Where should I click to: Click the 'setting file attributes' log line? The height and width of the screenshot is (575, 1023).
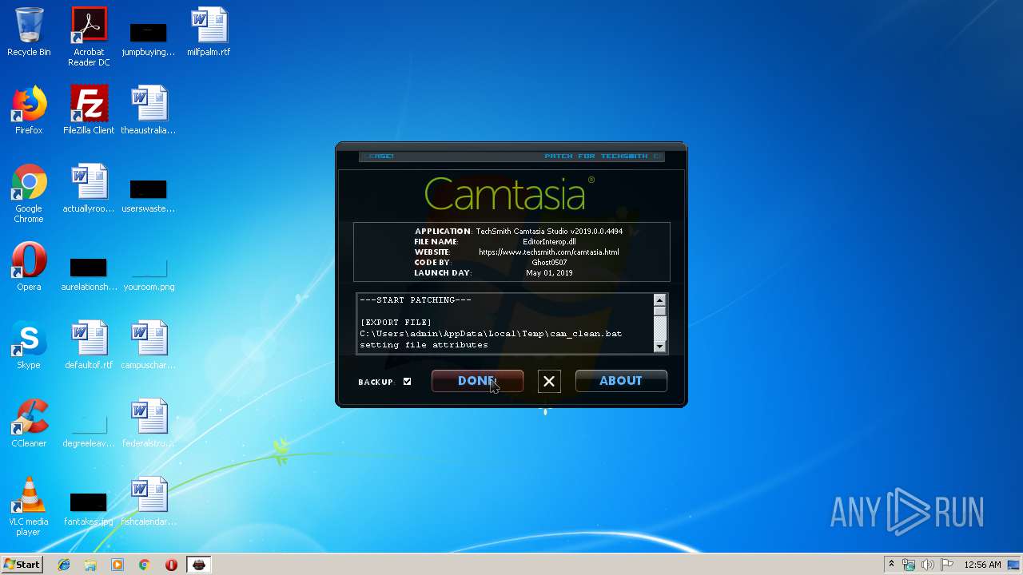[x=424, y=345]
